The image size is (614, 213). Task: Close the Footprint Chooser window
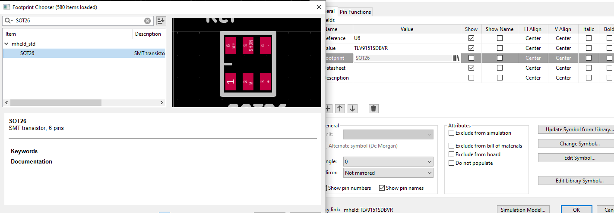click(319, 7)
